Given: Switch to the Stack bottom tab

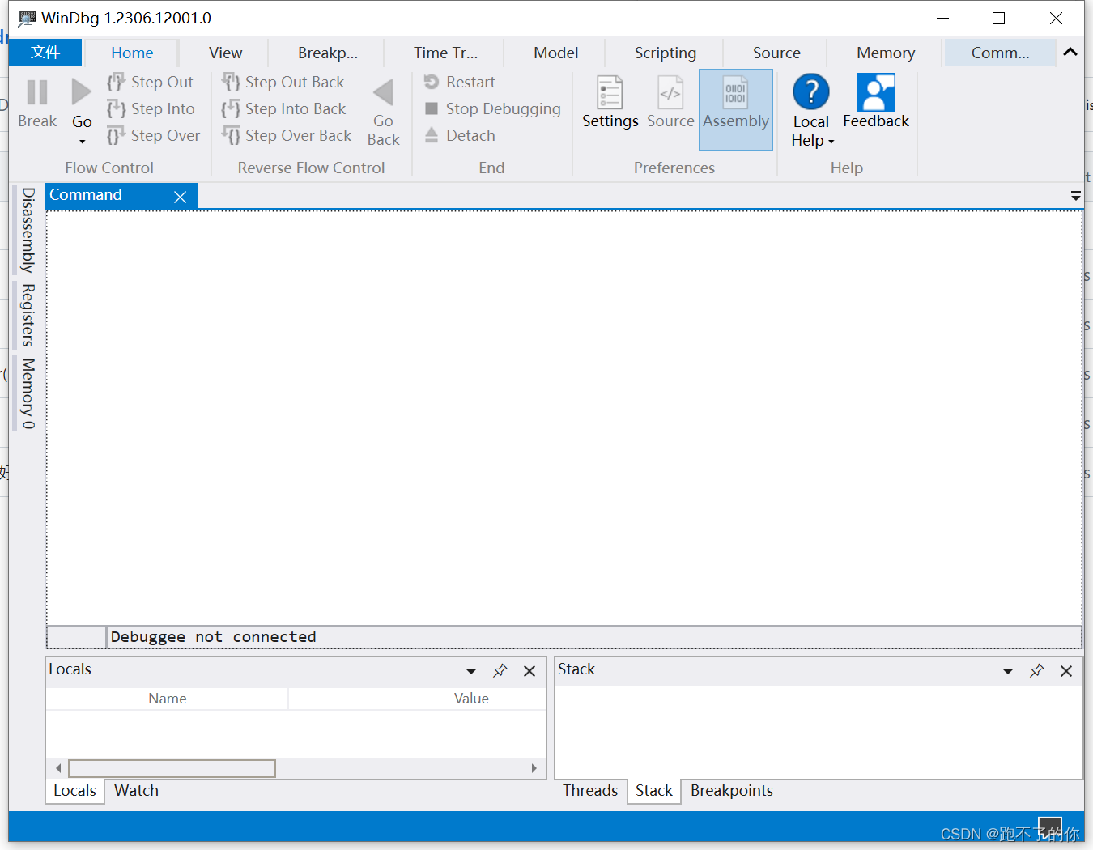Looking at the screenshot, I should pos(654,791).
